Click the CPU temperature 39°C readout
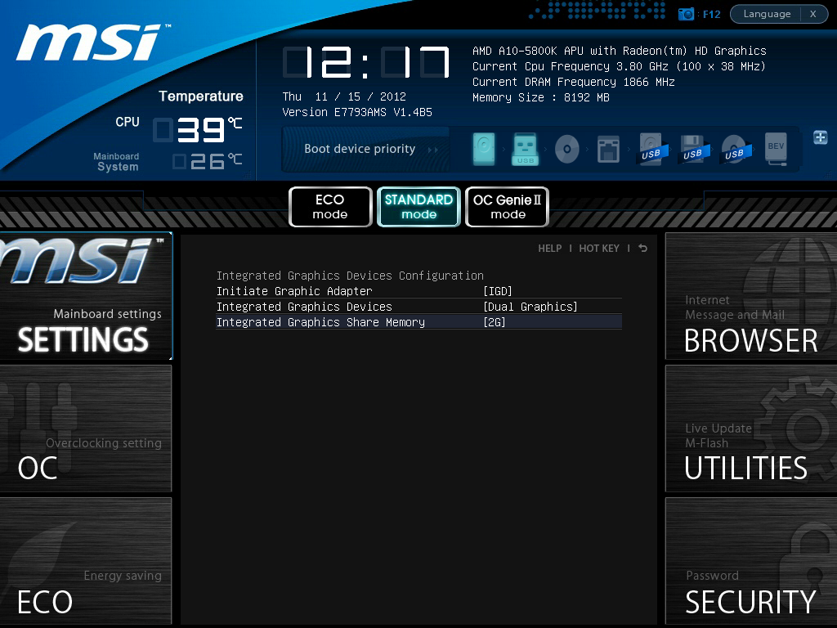 (x=198, y=129)
